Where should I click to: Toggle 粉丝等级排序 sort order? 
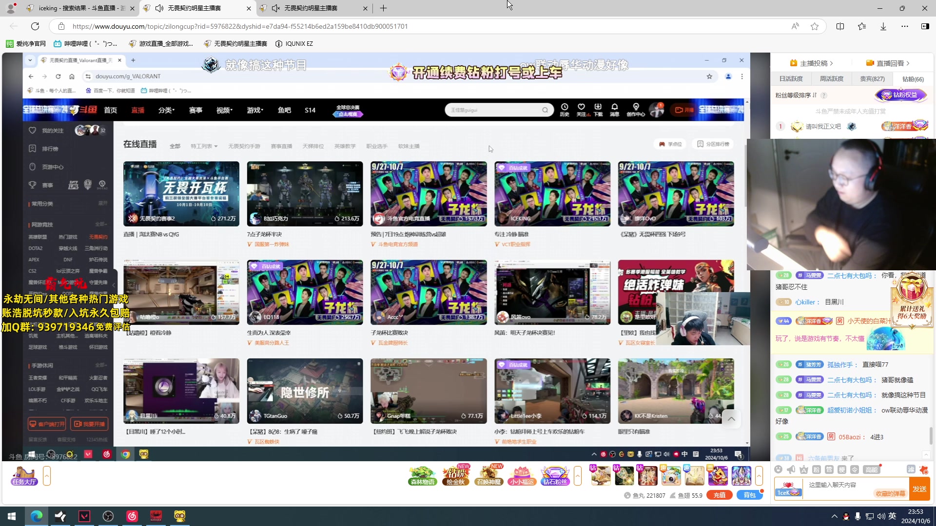point(796,95)
